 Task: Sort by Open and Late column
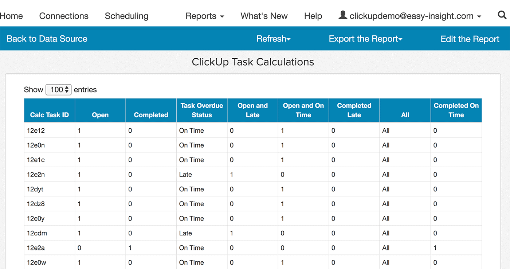(x=252, y=110)
